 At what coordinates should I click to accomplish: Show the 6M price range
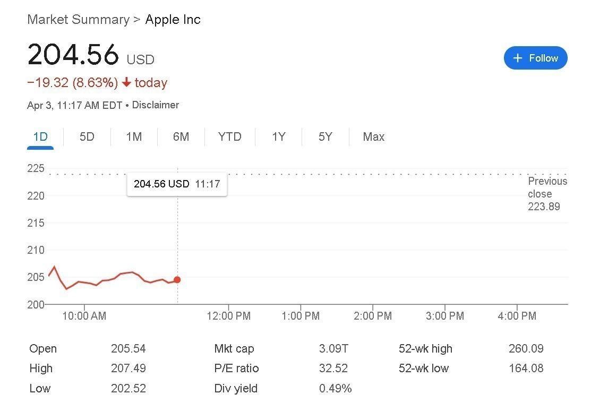click(x=181, y=137)
